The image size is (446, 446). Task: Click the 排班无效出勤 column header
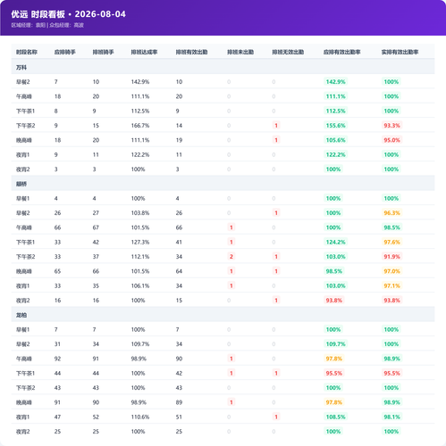[288, 52]
